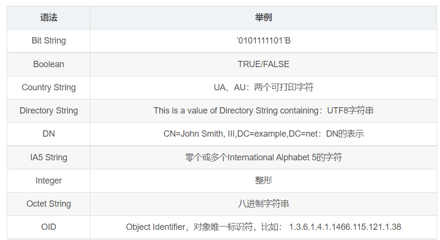Select the IA5 String cell
440x240 pixels.
pyautogui.click(x=48, y=157)
